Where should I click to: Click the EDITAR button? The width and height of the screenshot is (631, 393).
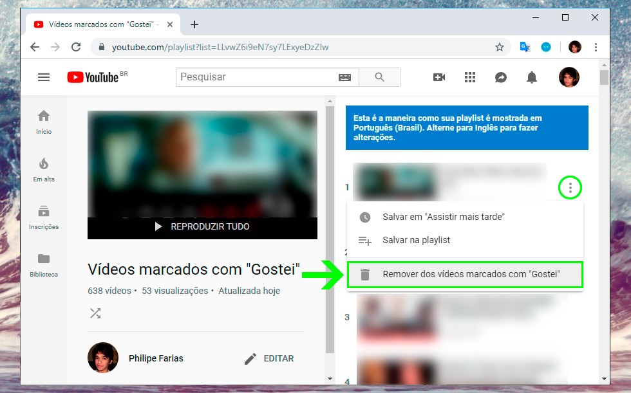click(x=269, y=358)
